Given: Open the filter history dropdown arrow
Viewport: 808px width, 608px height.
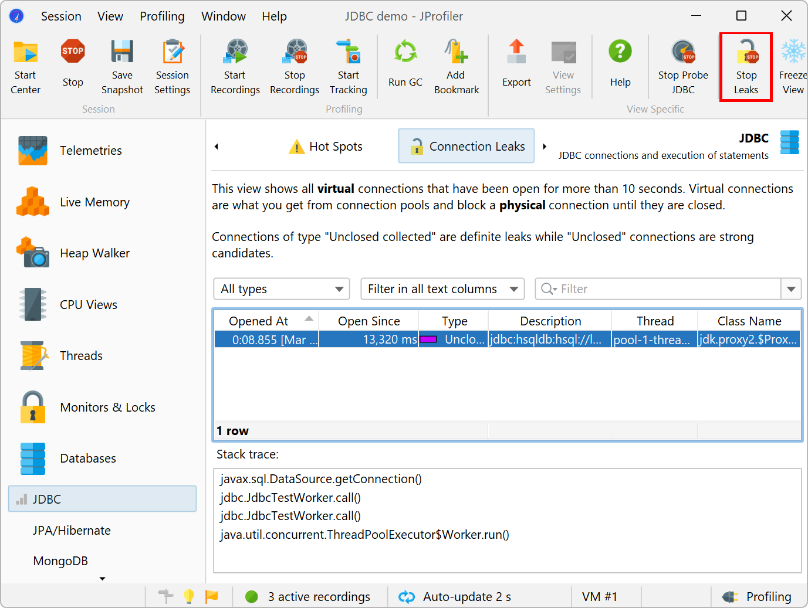Looking at the screenshot, I should click(x=791, y=289).
